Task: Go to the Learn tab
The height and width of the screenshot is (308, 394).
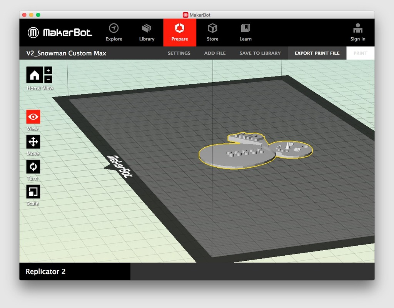Action: tap(245, 32)
